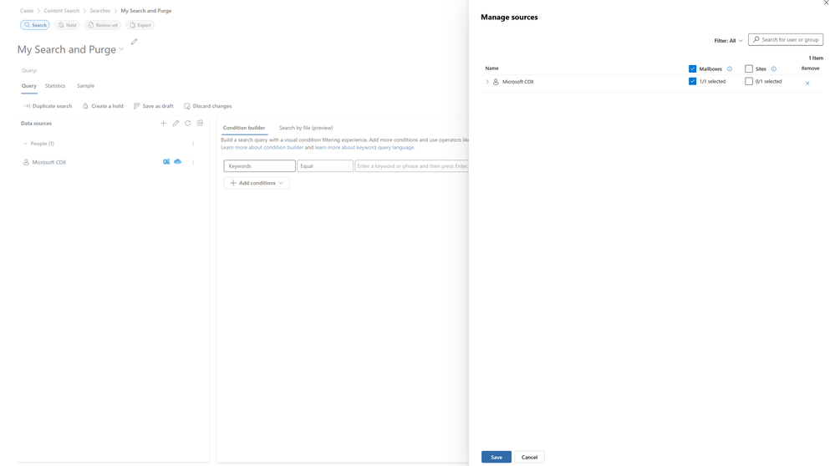
Task: Go to Content Search breadcrumb
Action: click(61, 11)
